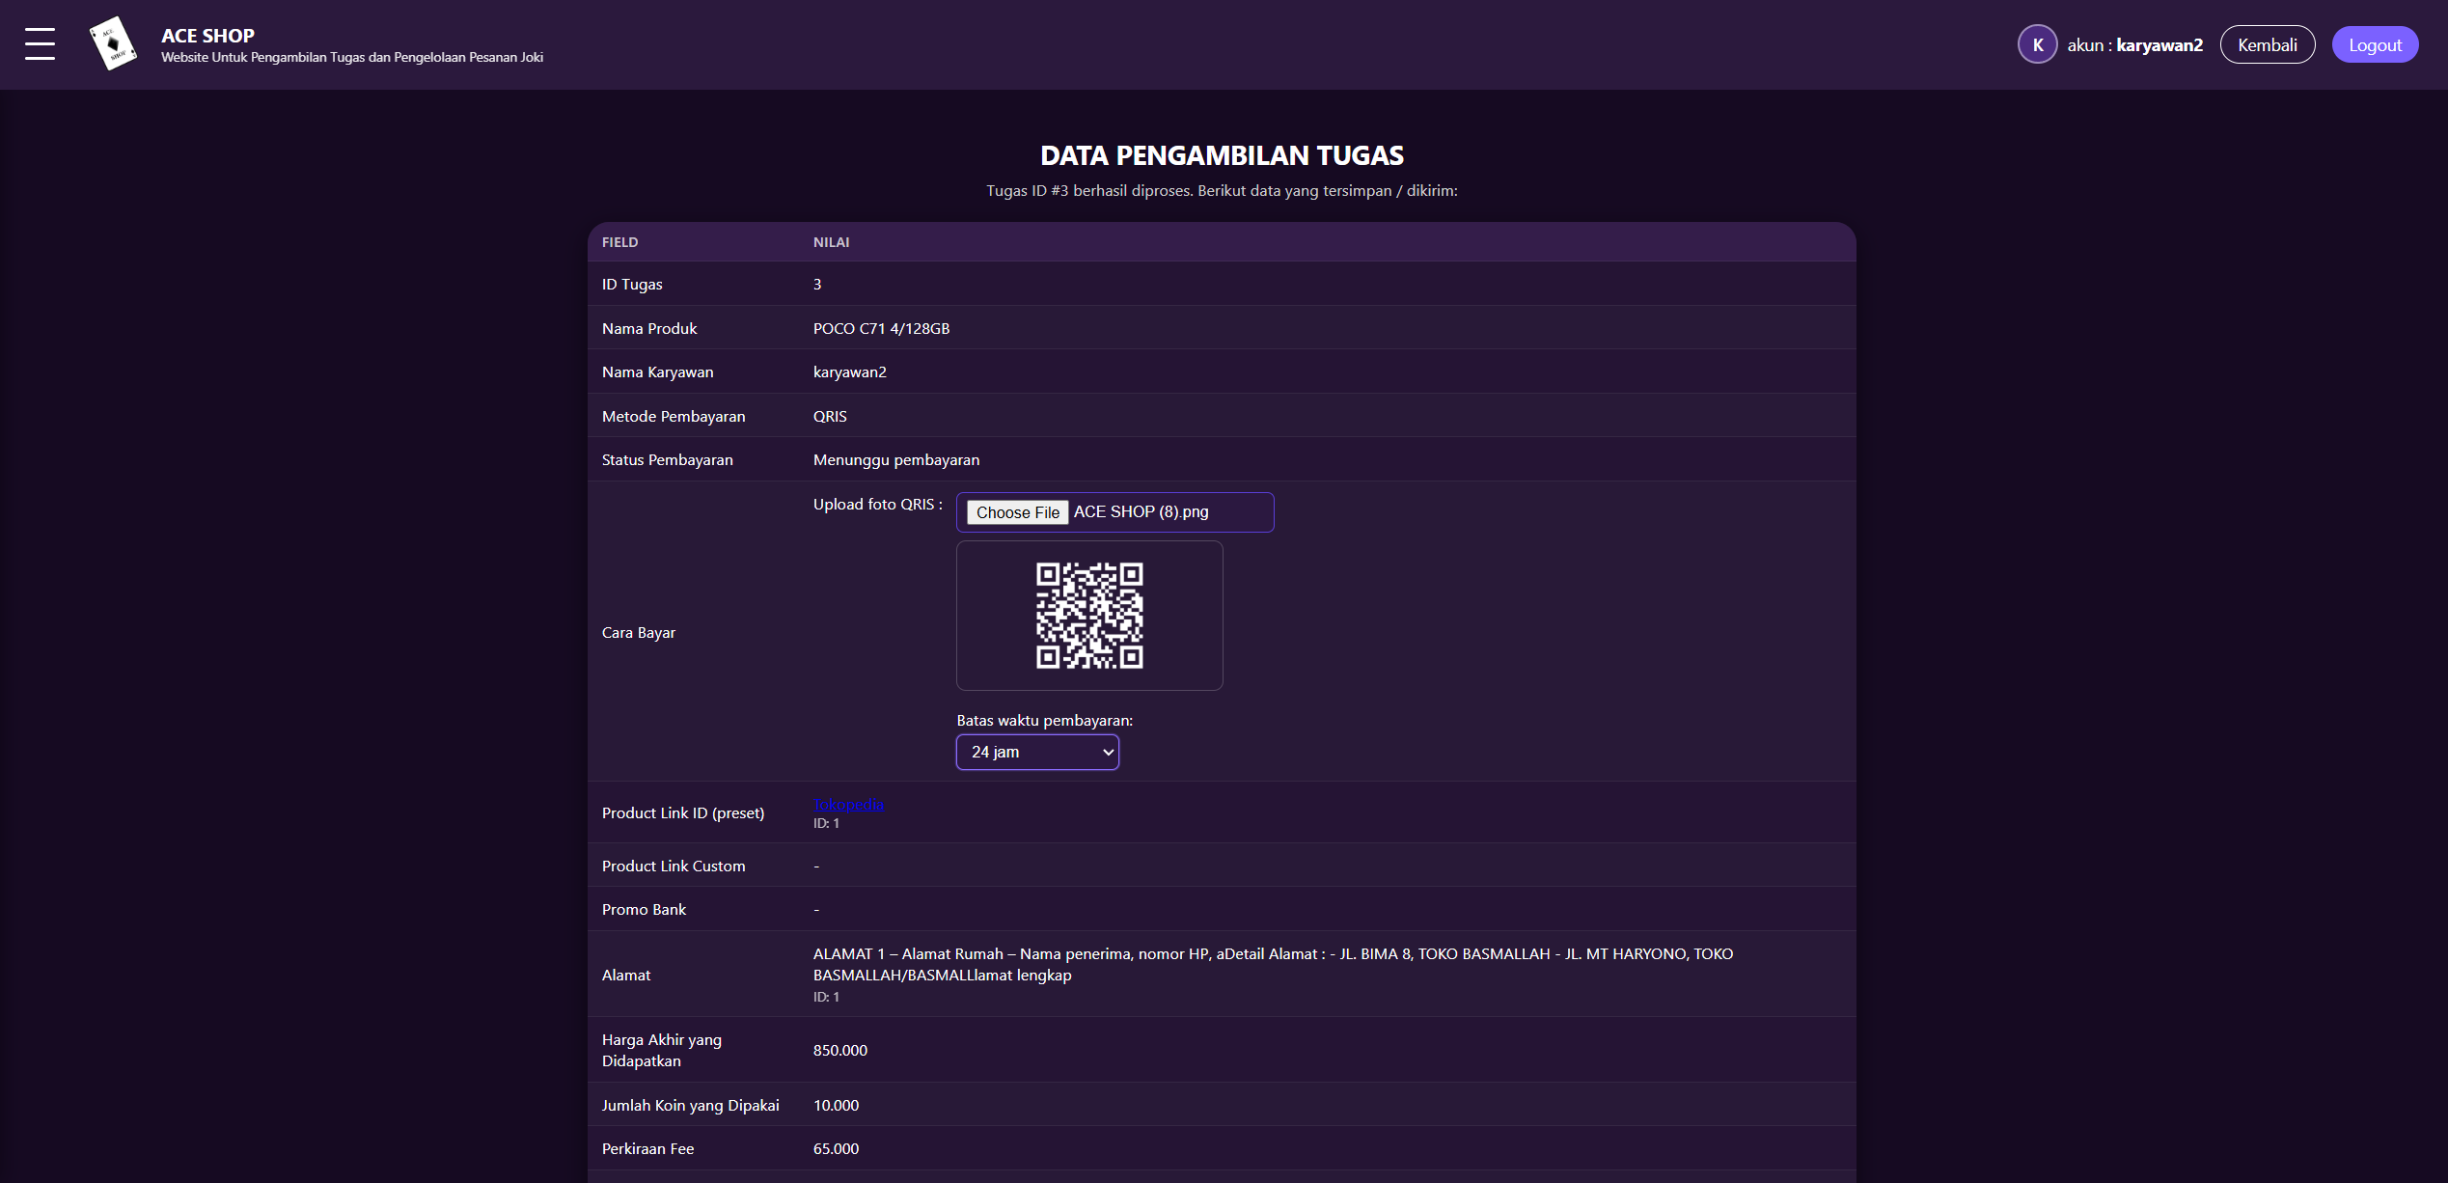The image size is (2448, 1183).
Task: Open the hamburger sidebar menu
Action: tap(40, 44)
